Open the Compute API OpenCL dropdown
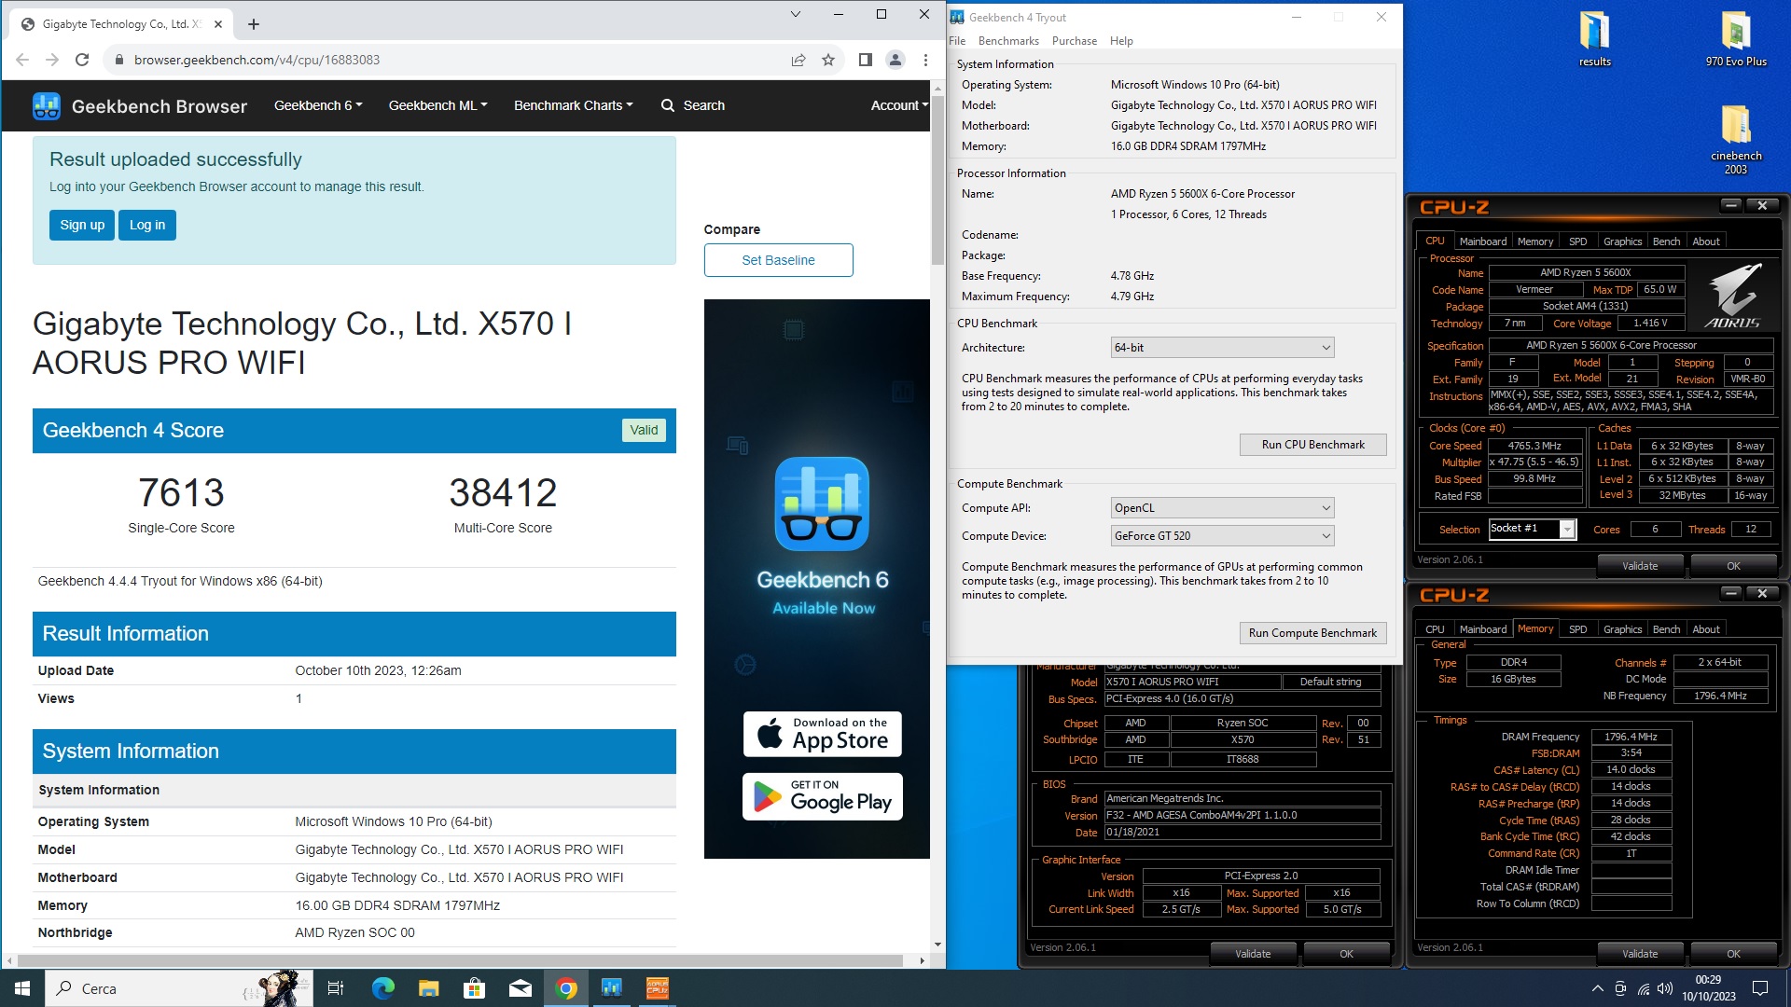The width and height of the screenshot is (1791, 1007). pos(1222,508)
